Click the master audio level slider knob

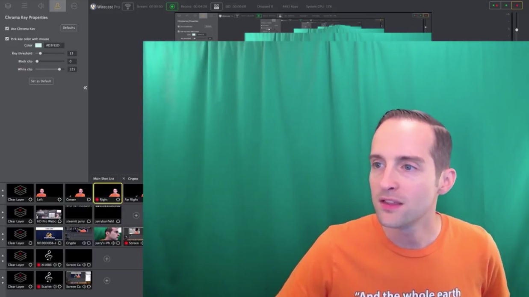(517, 30)
